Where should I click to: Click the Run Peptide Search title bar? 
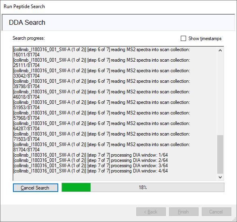pyautogui.click(x=24, y=6)
